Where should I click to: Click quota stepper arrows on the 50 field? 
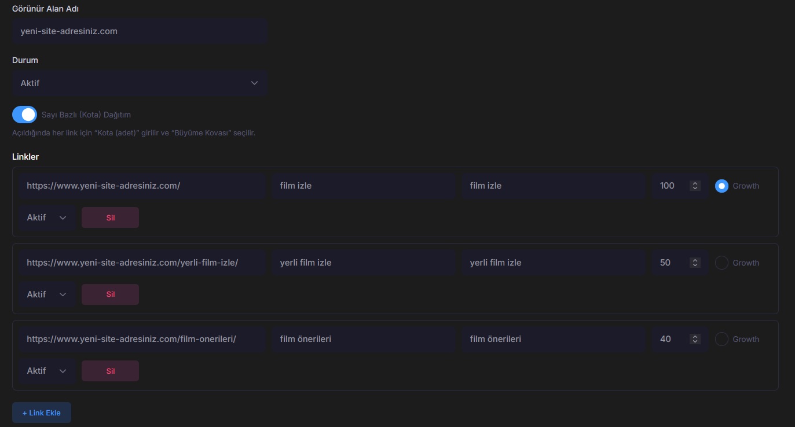(x=695, y=263)
